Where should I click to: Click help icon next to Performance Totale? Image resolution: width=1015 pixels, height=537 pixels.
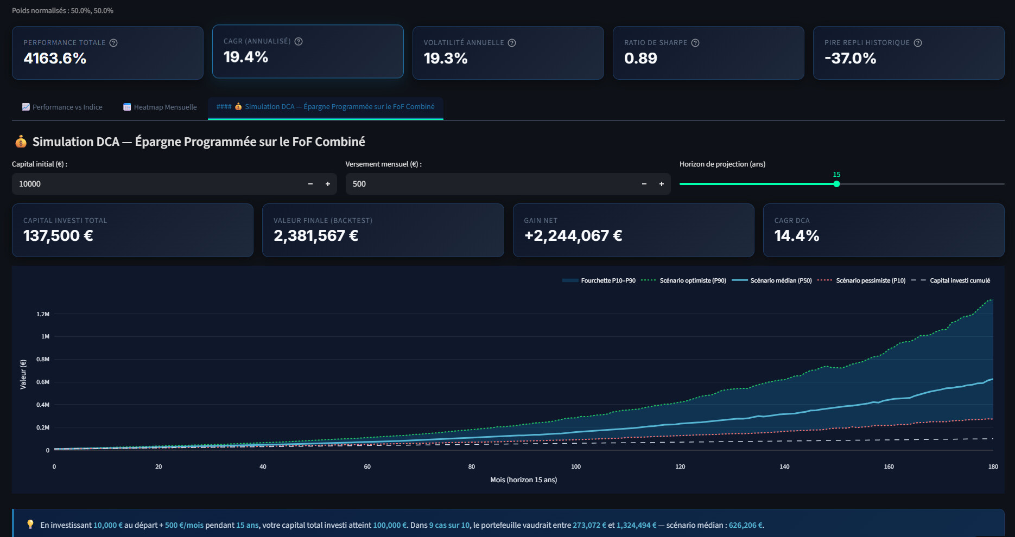click(x=113, y=43)
